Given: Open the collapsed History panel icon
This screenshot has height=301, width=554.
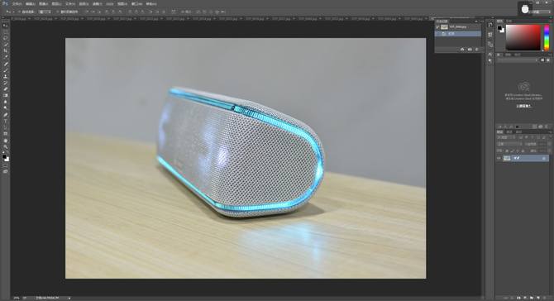Looking at the screenshot, I should click(490, 24).
